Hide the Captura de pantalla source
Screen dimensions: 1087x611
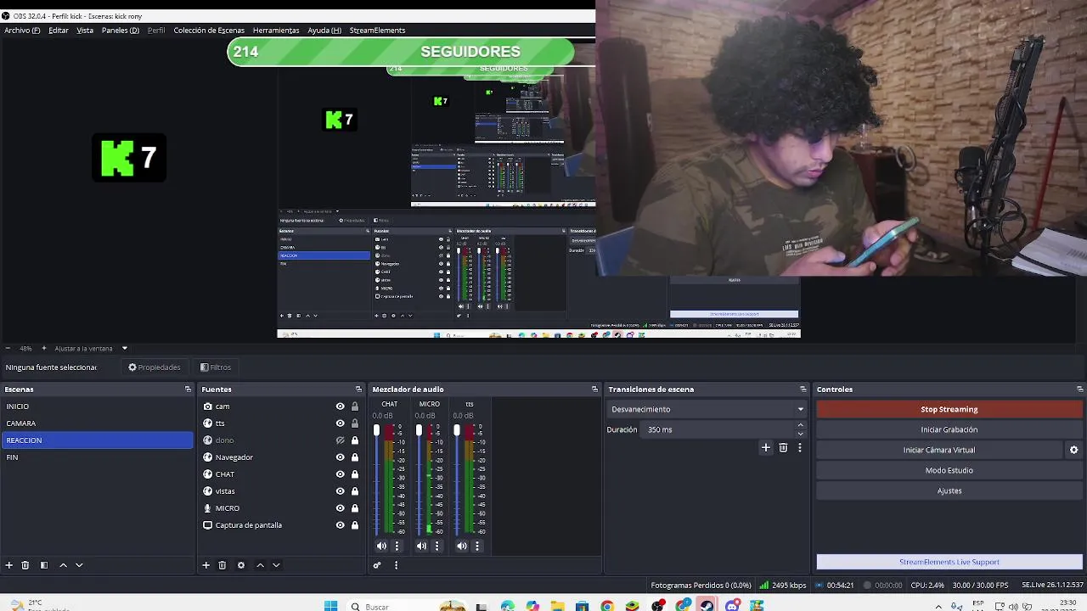341,525
